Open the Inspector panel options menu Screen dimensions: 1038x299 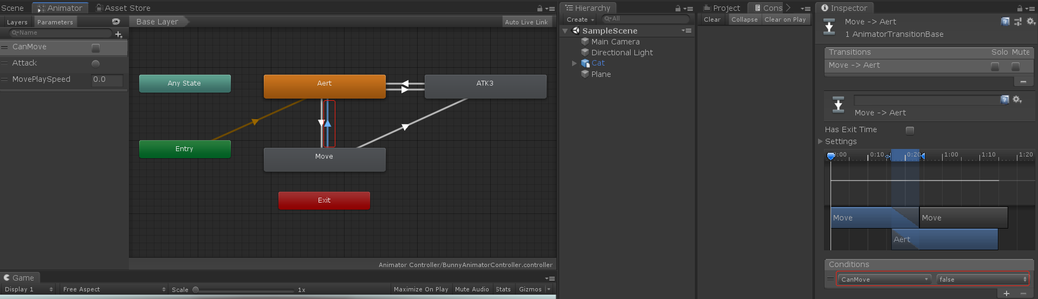tap(1030, 9)
